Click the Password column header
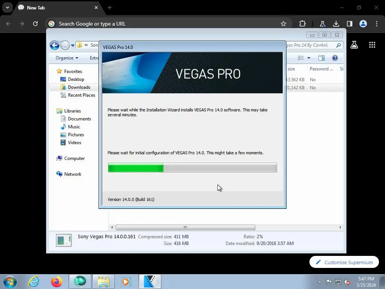This screenshot has width=385, height=289. (321, 69)
